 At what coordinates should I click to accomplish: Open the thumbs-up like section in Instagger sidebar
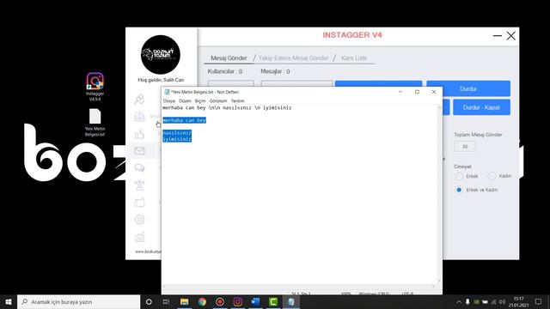click(139, 134)
